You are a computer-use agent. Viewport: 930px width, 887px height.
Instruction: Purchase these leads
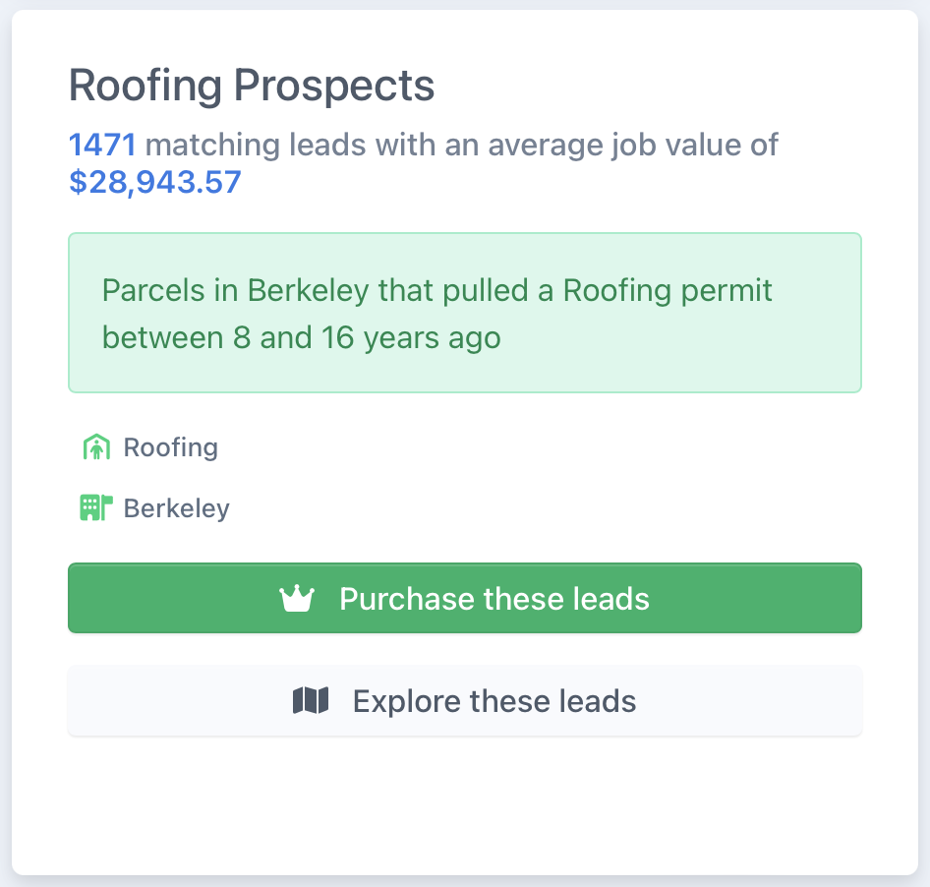465,598
